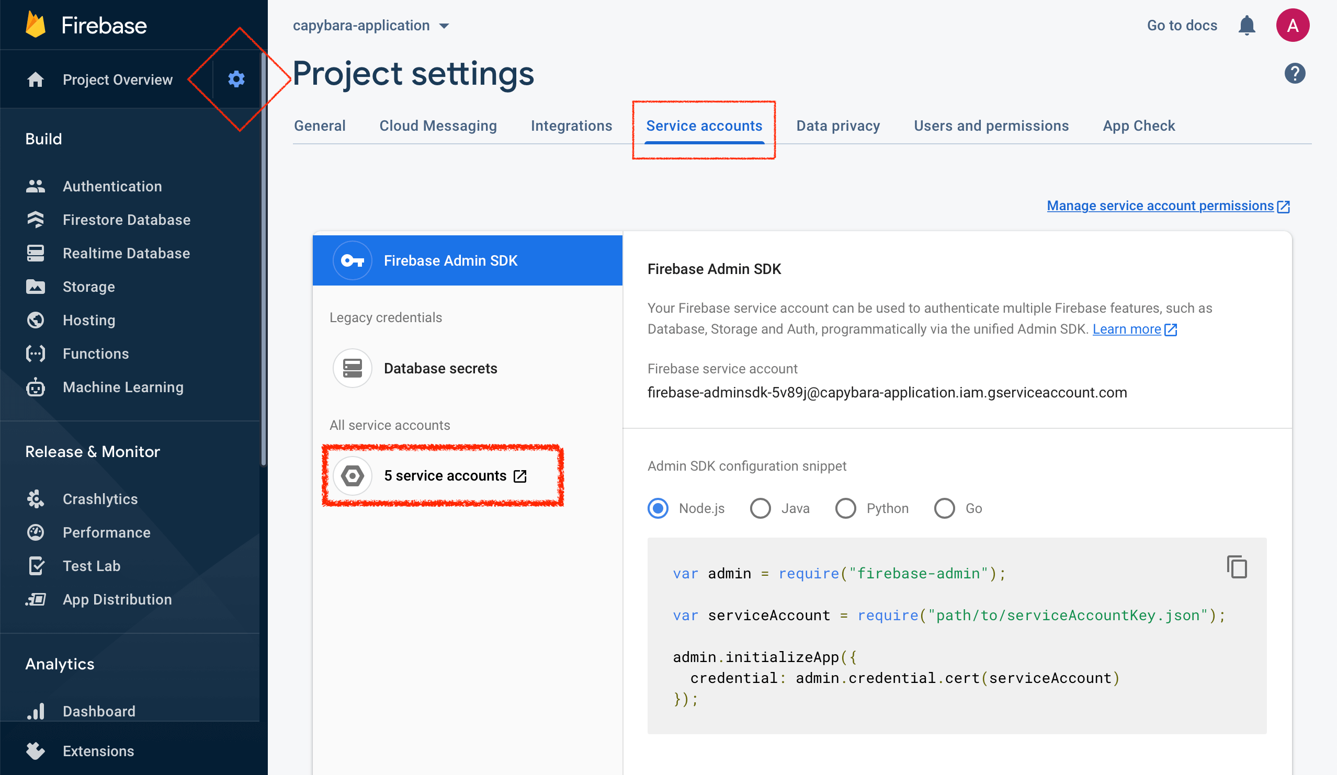This screenshot has height=775, width=1337.
Task: Switch to the Cloud Messaging tab
Action: tap(438, 126)
